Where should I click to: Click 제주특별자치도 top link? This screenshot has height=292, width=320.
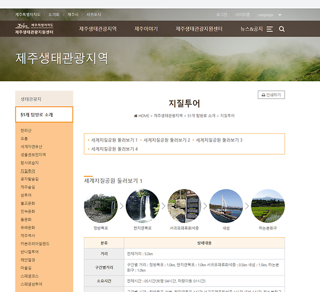tap(28, 14)
